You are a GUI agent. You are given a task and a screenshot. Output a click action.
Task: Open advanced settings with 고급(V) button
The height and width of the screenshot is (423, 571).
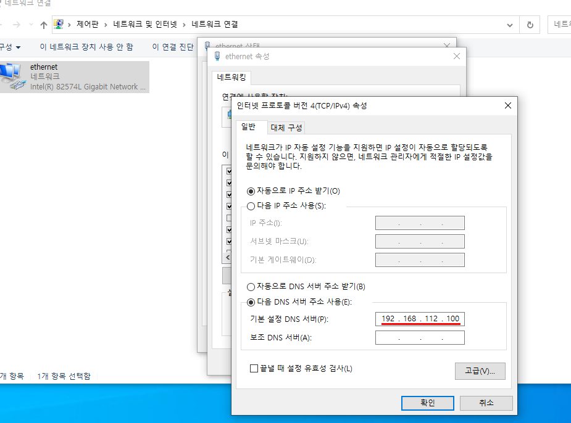pos(480,371)
